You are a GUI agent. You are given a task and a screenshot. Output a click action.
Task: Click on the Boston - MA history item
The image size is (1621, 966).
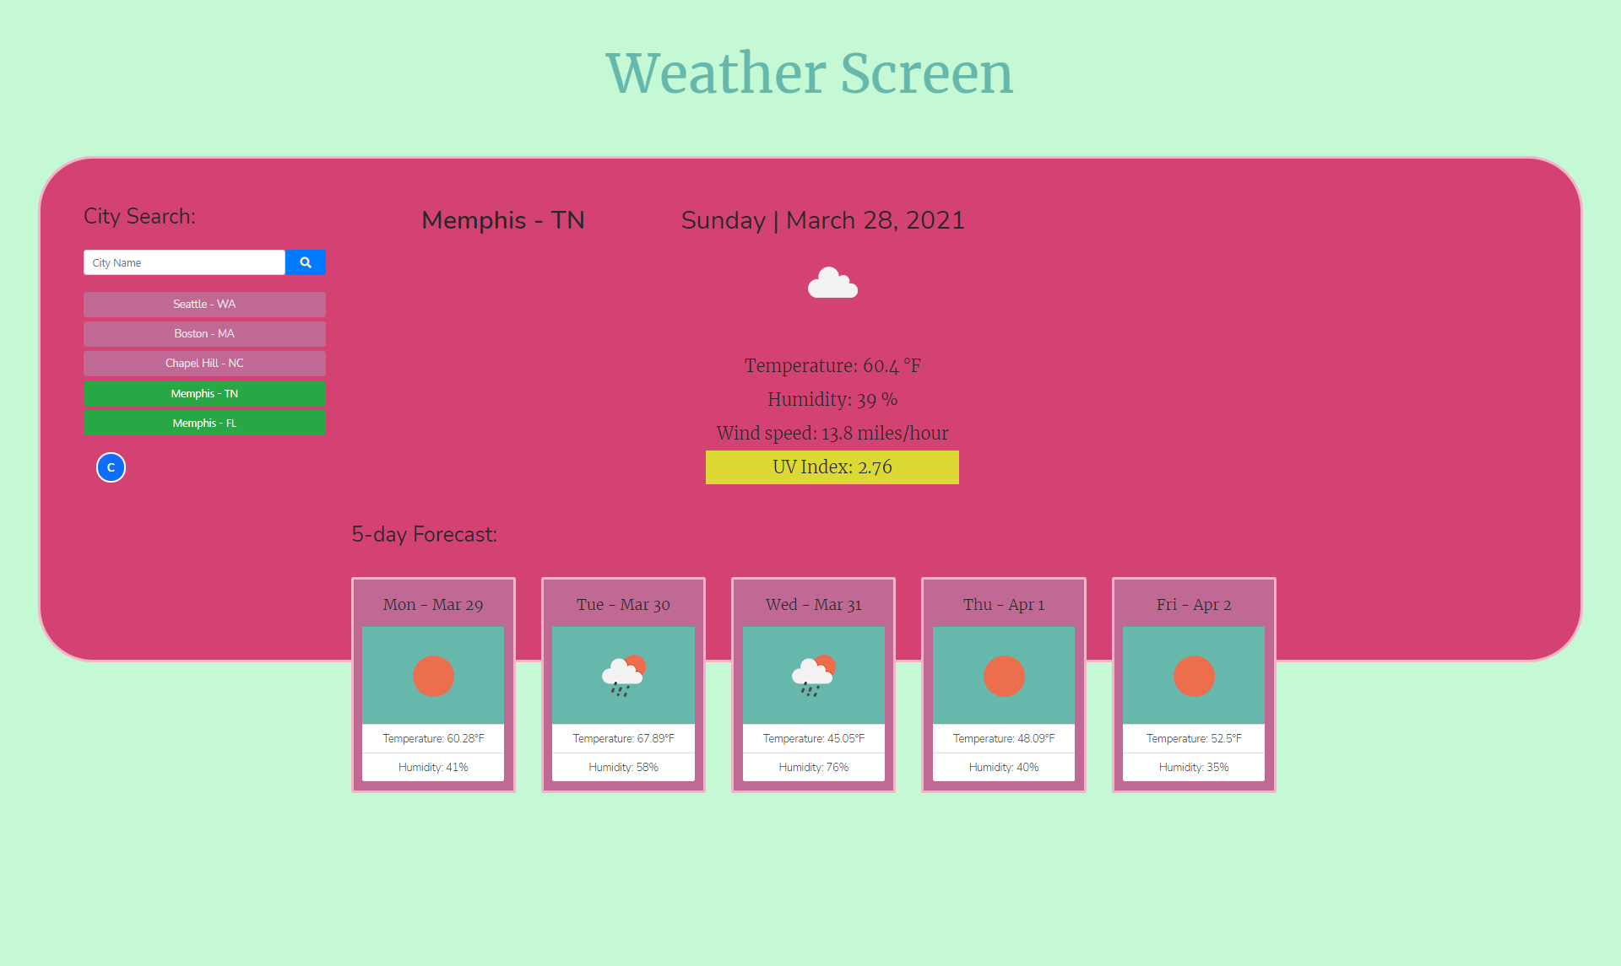[203, 332]
